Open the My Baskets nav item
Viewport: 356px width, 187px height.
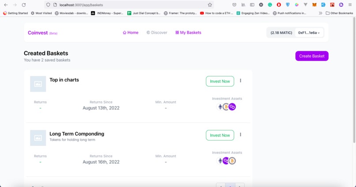tap(188, 32)
